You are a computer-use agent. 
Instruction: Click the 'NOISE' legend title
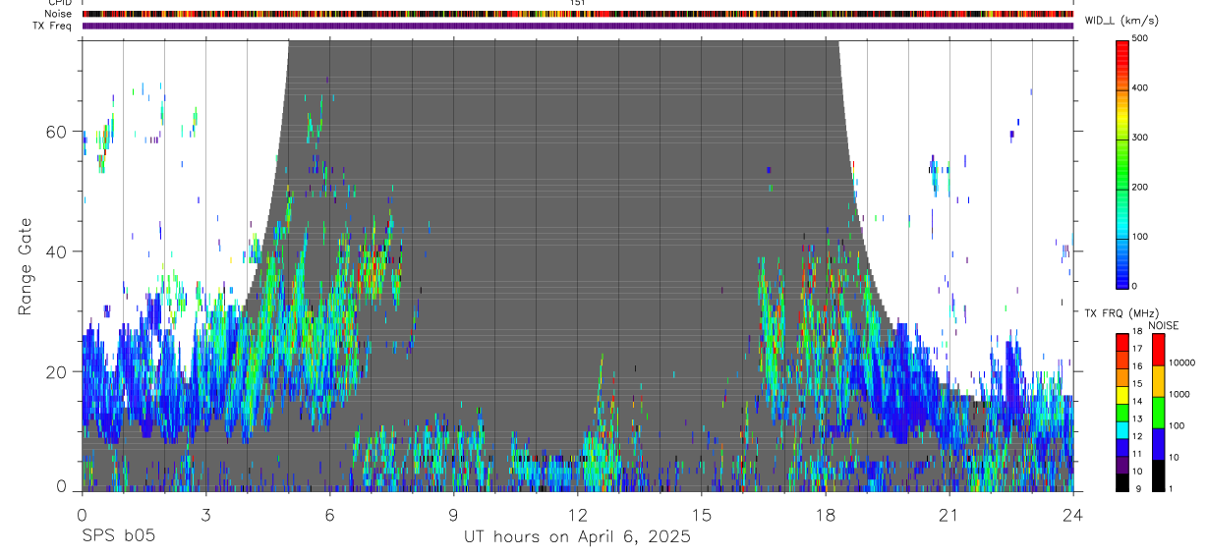(1163, 325)
